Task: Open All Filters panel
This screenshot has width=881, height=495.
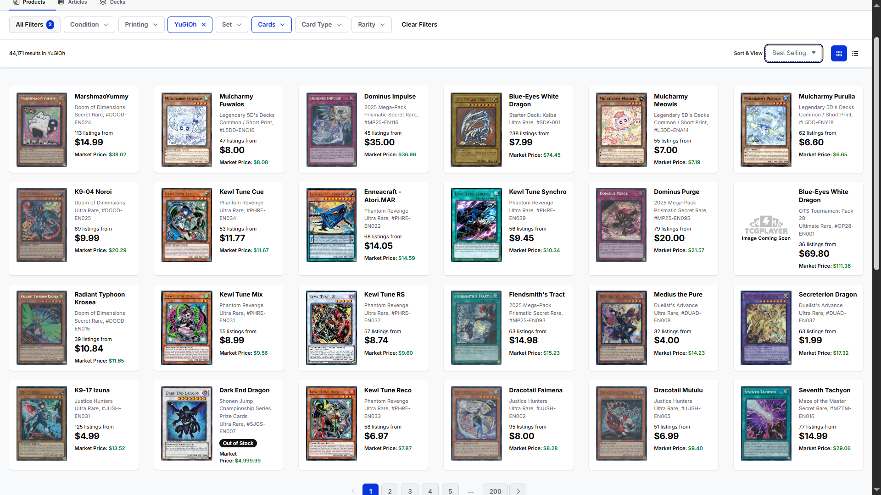Action: (34, 25)
